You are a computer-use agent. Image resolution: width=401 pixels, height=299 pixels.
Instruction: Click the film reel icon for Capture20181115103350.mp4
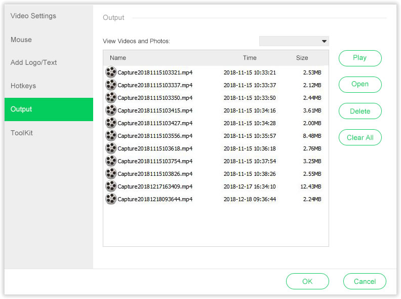point(111,97)
